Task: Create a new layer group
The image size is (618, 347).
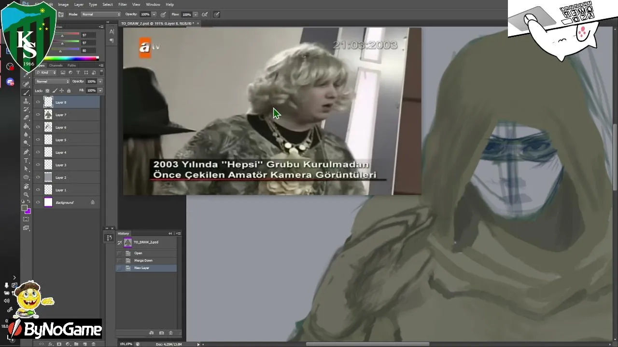Action: (76, 344)
